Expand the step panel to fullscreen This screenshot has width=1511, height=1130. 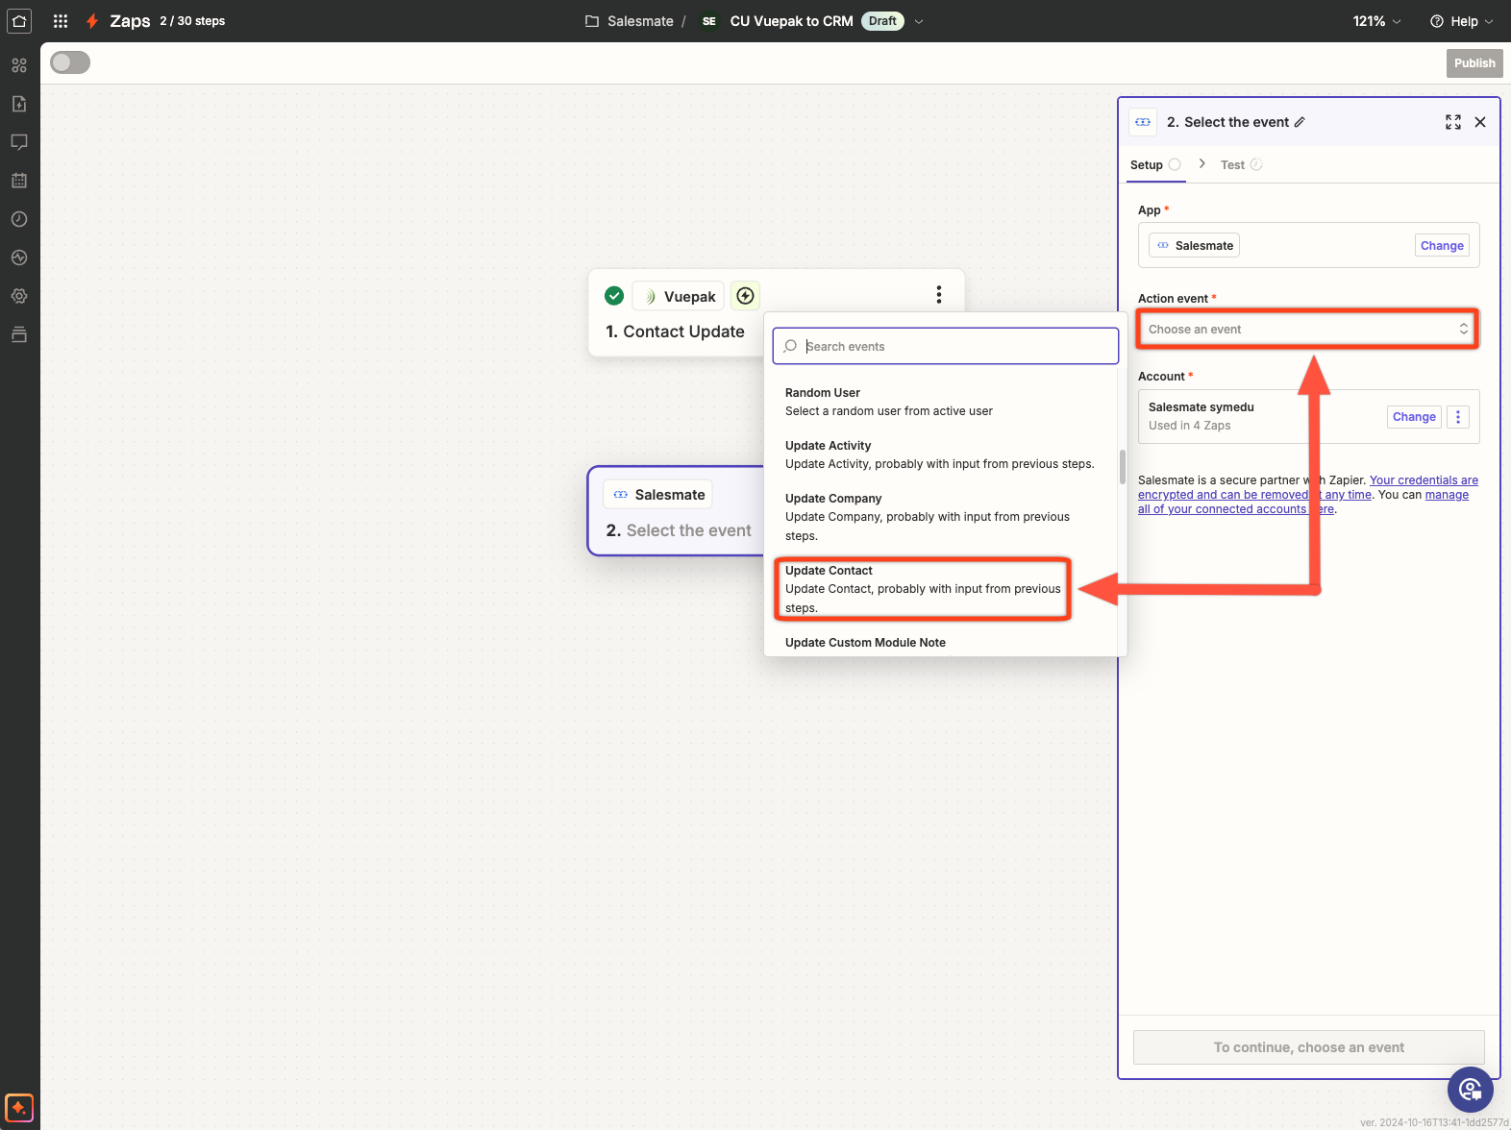(1452, 122)
